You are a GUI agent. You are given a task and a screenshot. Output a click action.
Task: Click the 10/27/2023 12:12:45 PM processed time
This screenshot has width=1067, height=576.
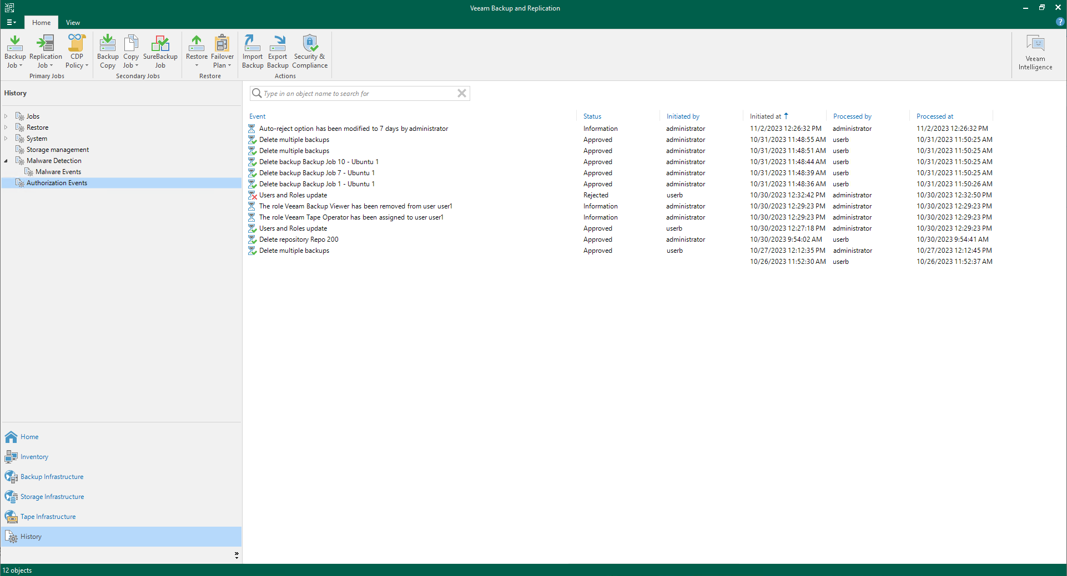(954, 251)
